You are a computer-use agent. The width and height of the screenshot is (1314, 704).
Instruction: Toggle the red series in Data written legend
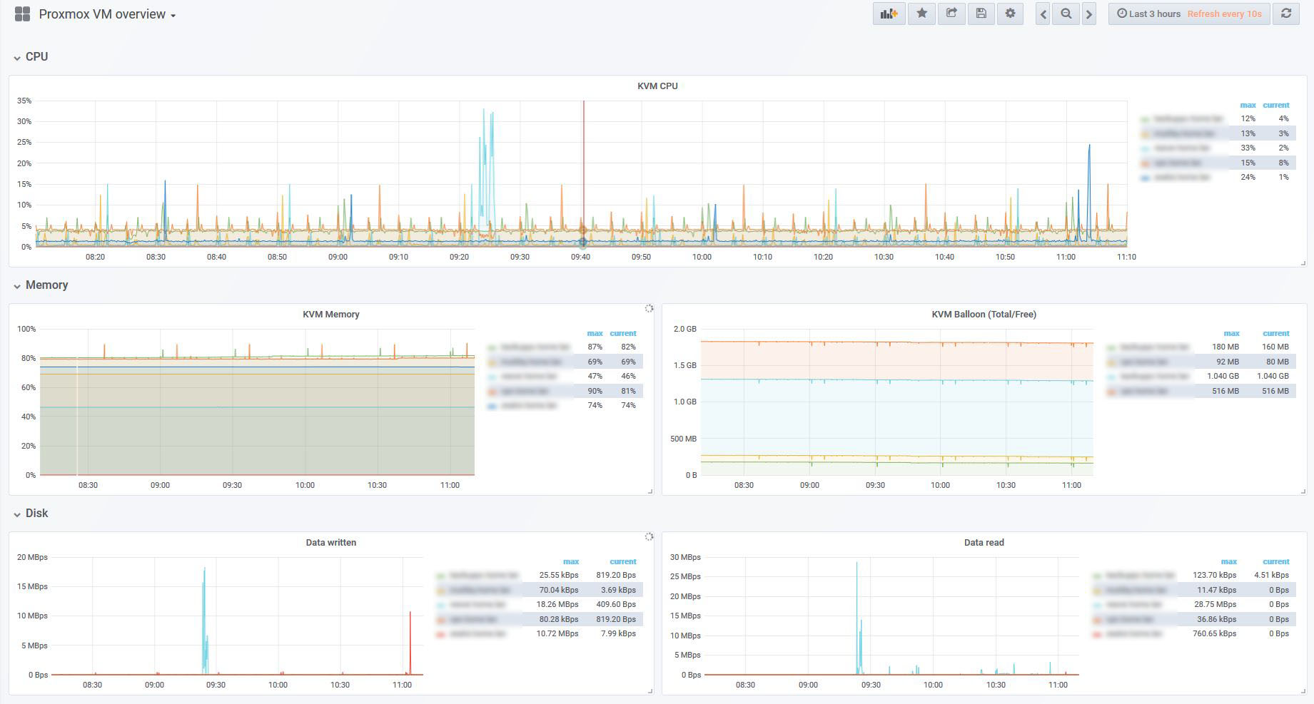point(471,633)
